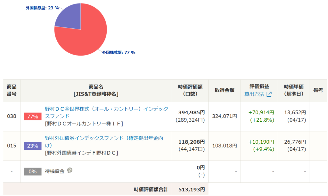Select the red 外国株式型 pie slice
This screenshot has height=196, width=328.
[85, 37]
